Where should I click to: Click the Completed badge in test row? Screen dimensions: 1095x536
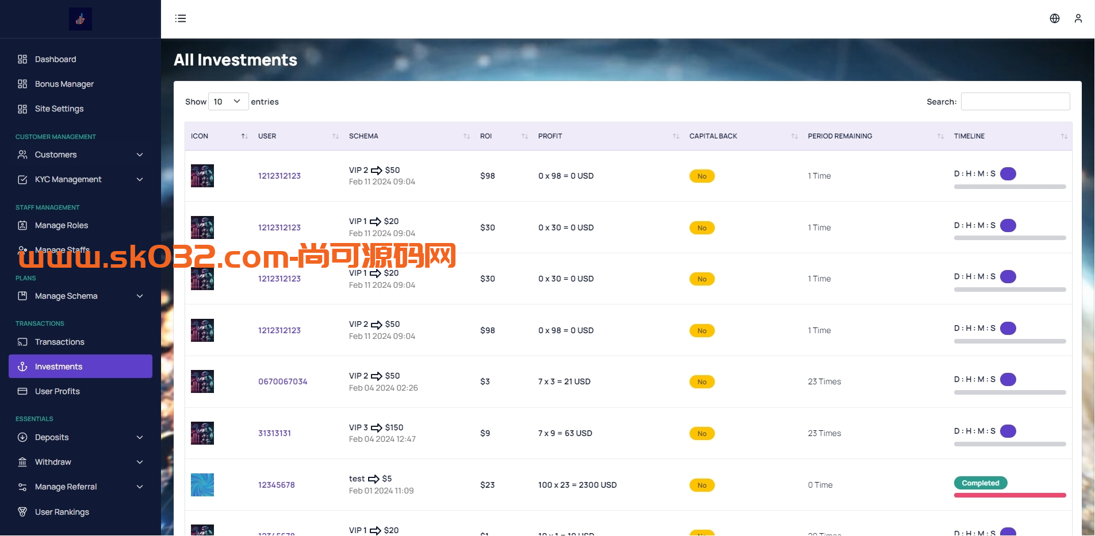click(x=981, y=483)
